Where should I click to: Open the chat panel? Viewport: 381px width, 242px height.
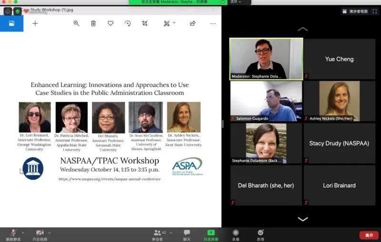pos(187,234)
